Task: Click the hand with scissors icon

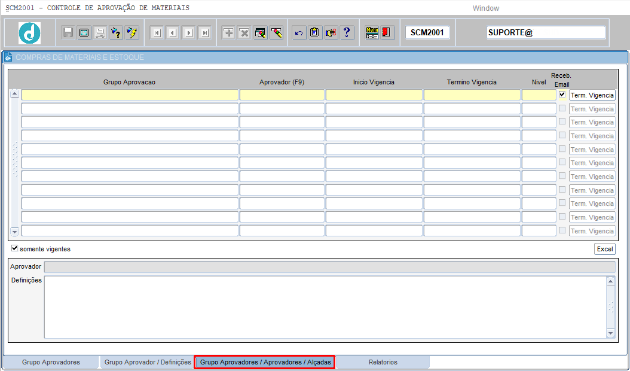Action: click(331, 32)
